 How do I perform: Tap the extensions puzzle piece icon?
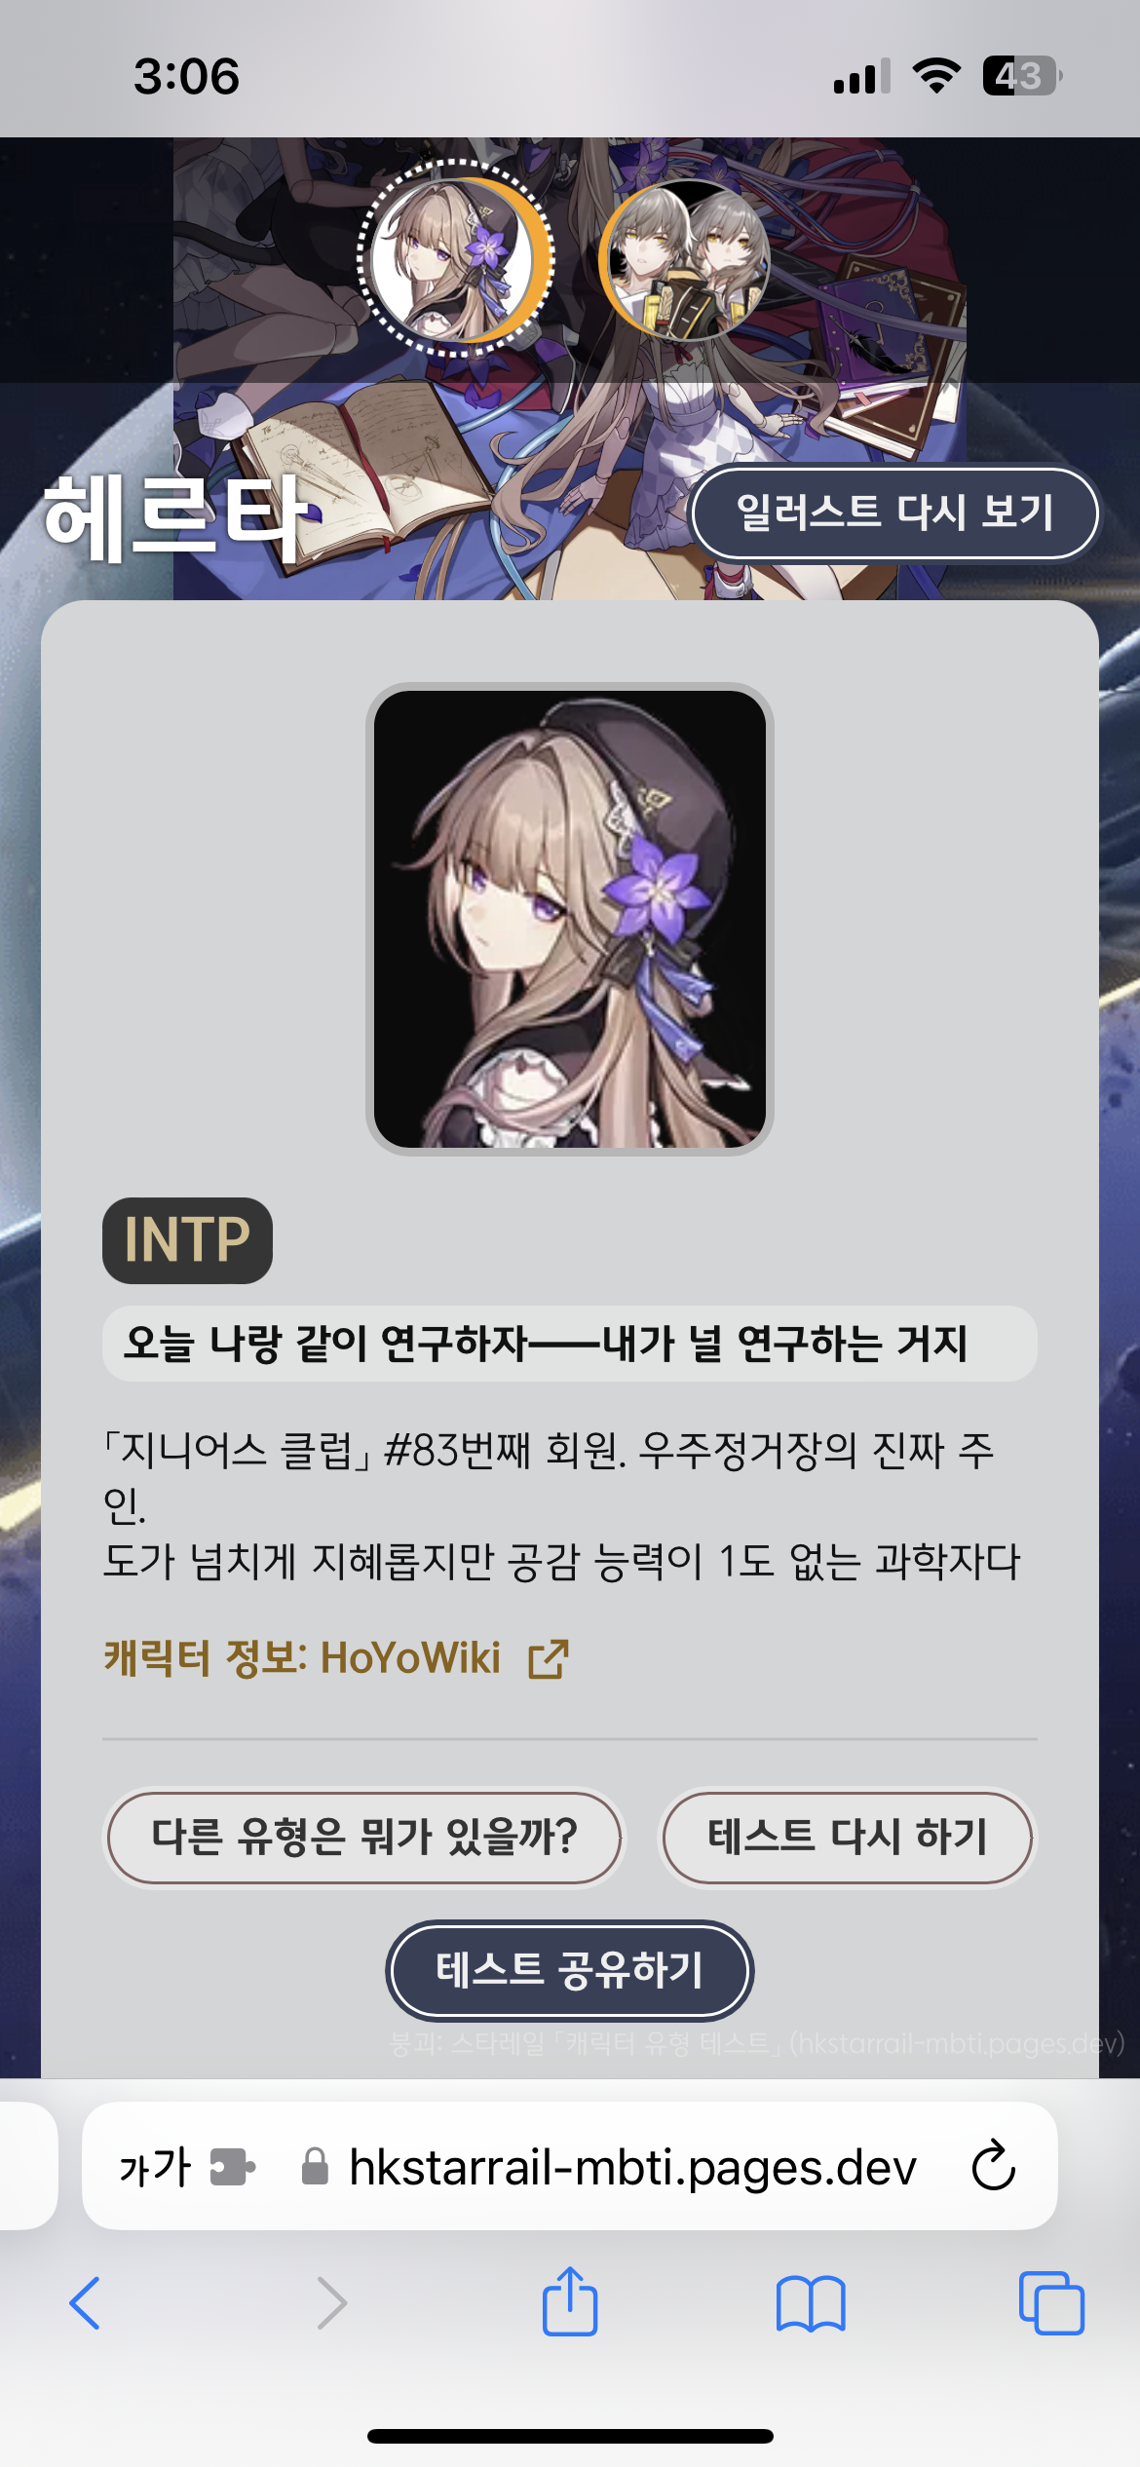tap(233, 2167)
